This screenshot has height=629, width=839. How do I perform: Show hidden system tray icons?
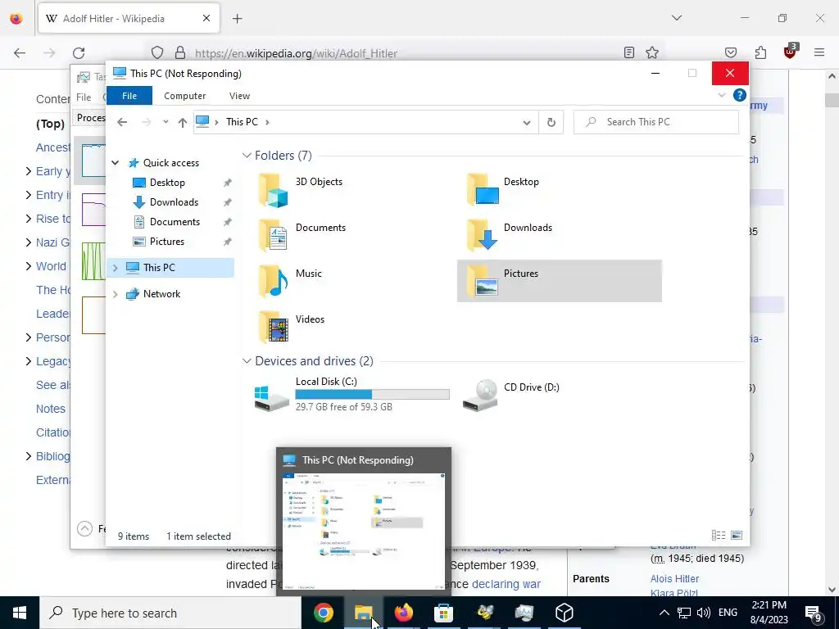[664, 613]
